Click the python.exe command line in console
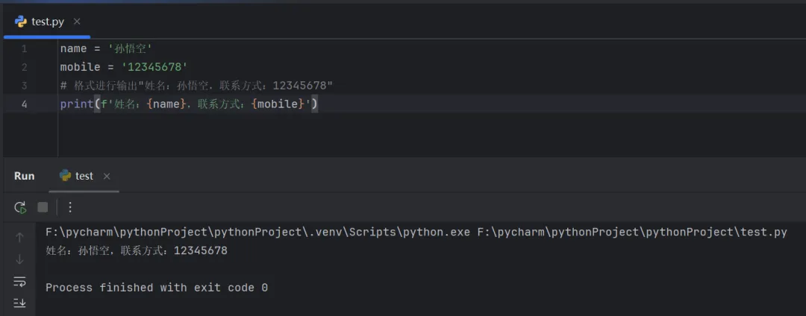Screen dimensions: 806x316 pyautogui.click(x=415, y=232)
